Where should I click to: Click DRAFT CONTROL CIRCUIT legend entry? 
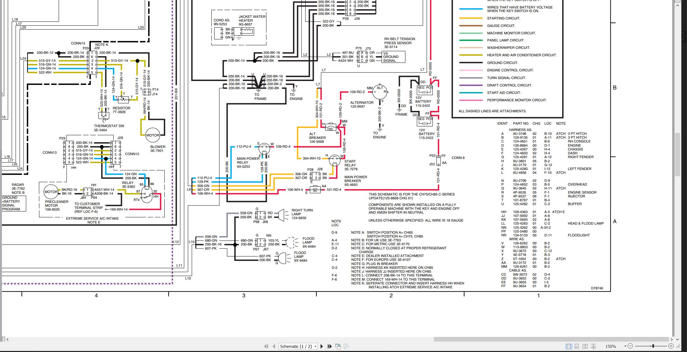click(x=509, y=85)
